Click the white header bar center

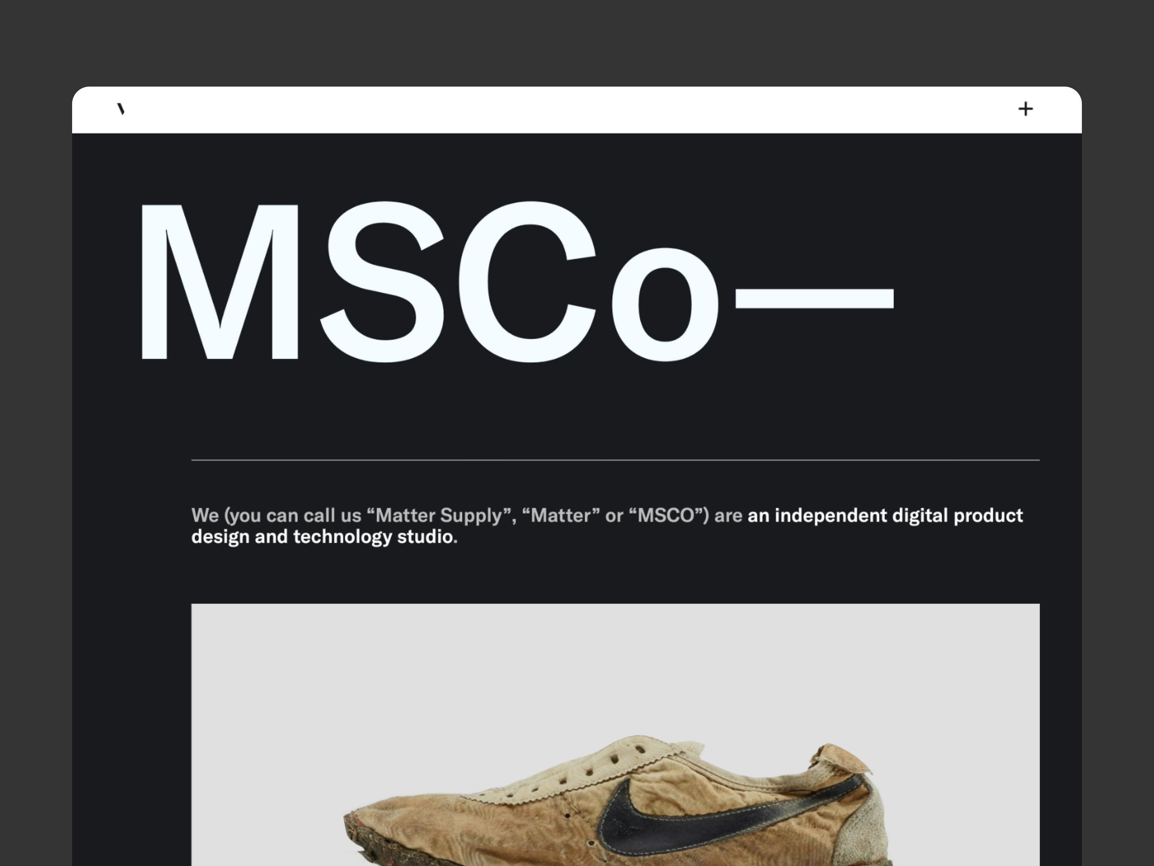pyautogui.click(x=577, y=110)
